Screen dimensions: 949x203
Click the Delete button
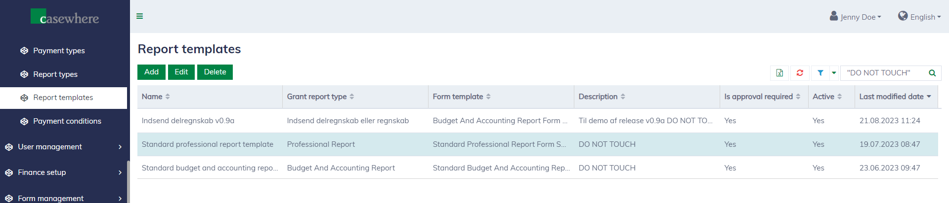coord(215,72)
